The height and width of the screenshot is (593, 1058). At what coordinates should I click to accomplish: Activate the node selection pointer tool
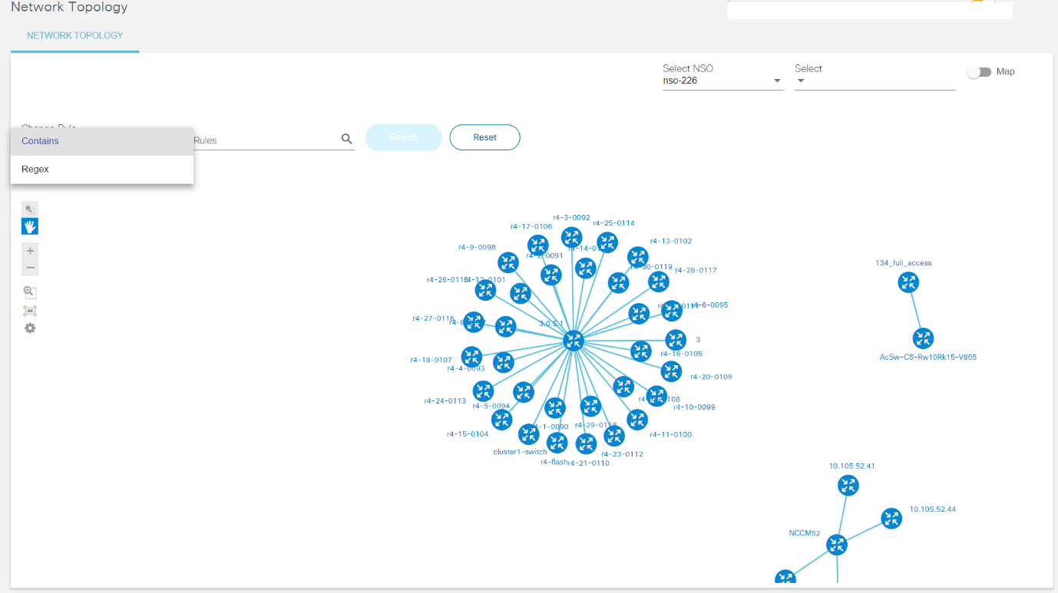click(30, 209)
